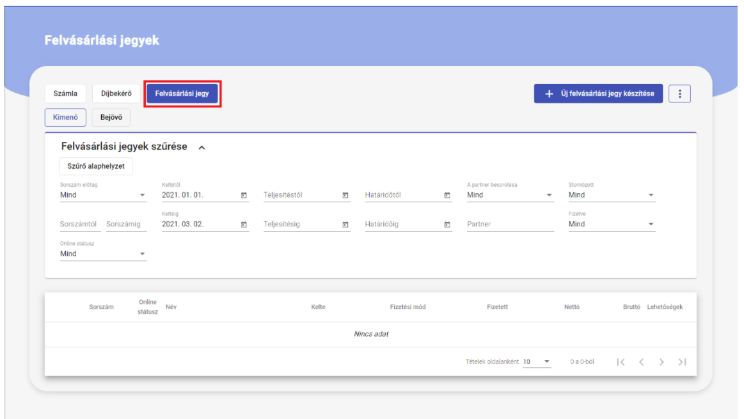Click Bruttó column header
Image resolution: width=744 pixels, height=419 pixels.
click(x=631, y=307)
